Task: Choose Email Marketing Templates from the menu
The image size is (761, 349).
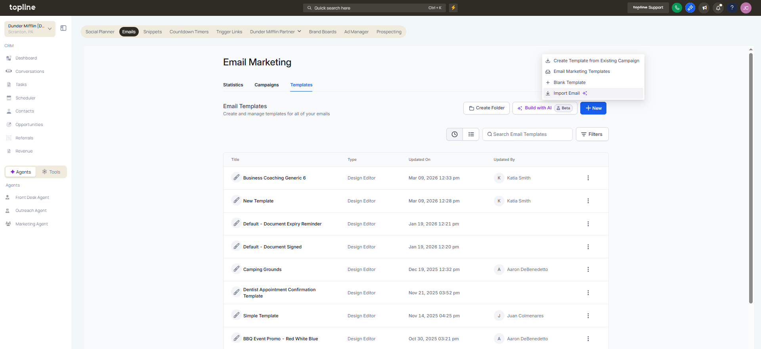Action: coord(593,72)
